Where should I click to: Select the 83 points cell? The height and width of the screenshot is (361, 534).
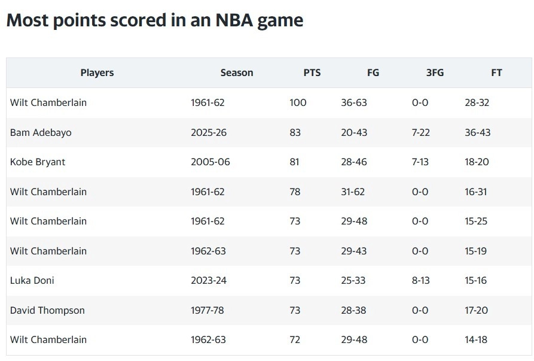pos(295,132)
